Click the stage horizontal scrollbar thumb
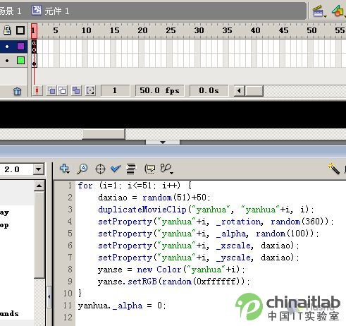 click(x=104, y=134)
